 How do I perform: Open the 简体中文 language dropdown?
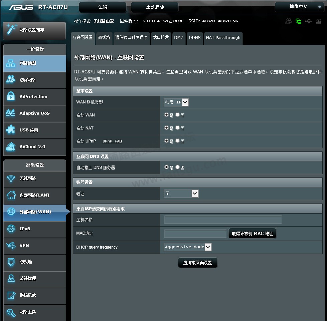[x=300, y=7]
